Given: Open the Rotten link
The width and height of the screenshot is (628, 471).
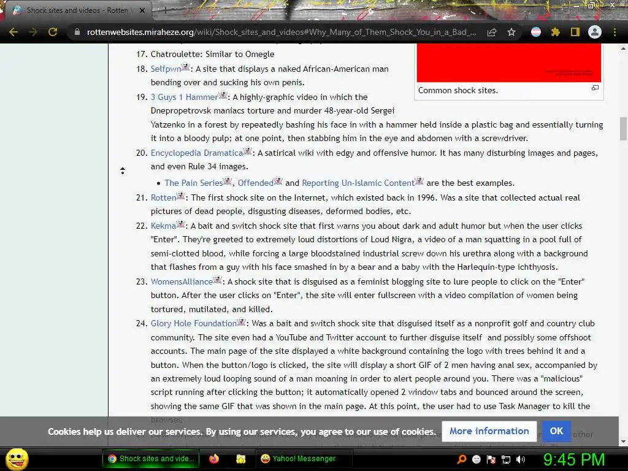Looking at the screenshot, I should tap(163, 197).
